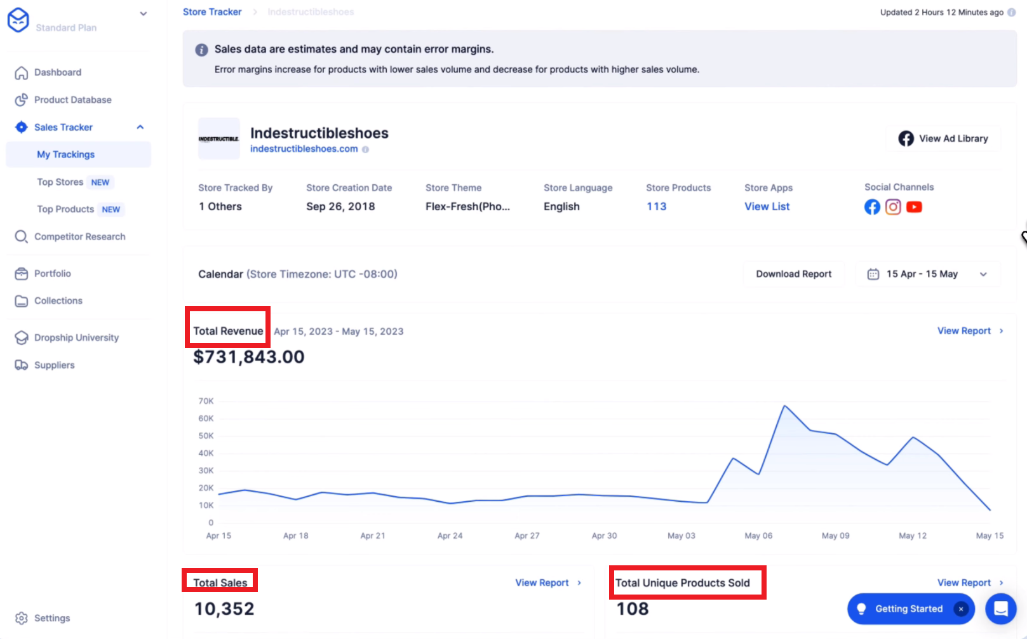Open the chat support widget icon
This screenshot has width=1027, height=639.
tap(1001, 609)
